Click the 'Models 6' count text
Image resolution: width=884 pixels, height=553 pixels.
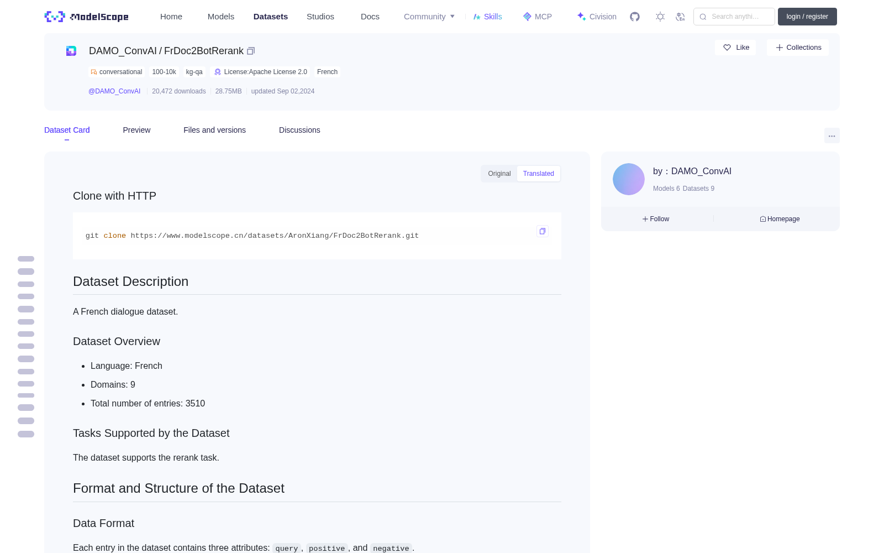666,189
